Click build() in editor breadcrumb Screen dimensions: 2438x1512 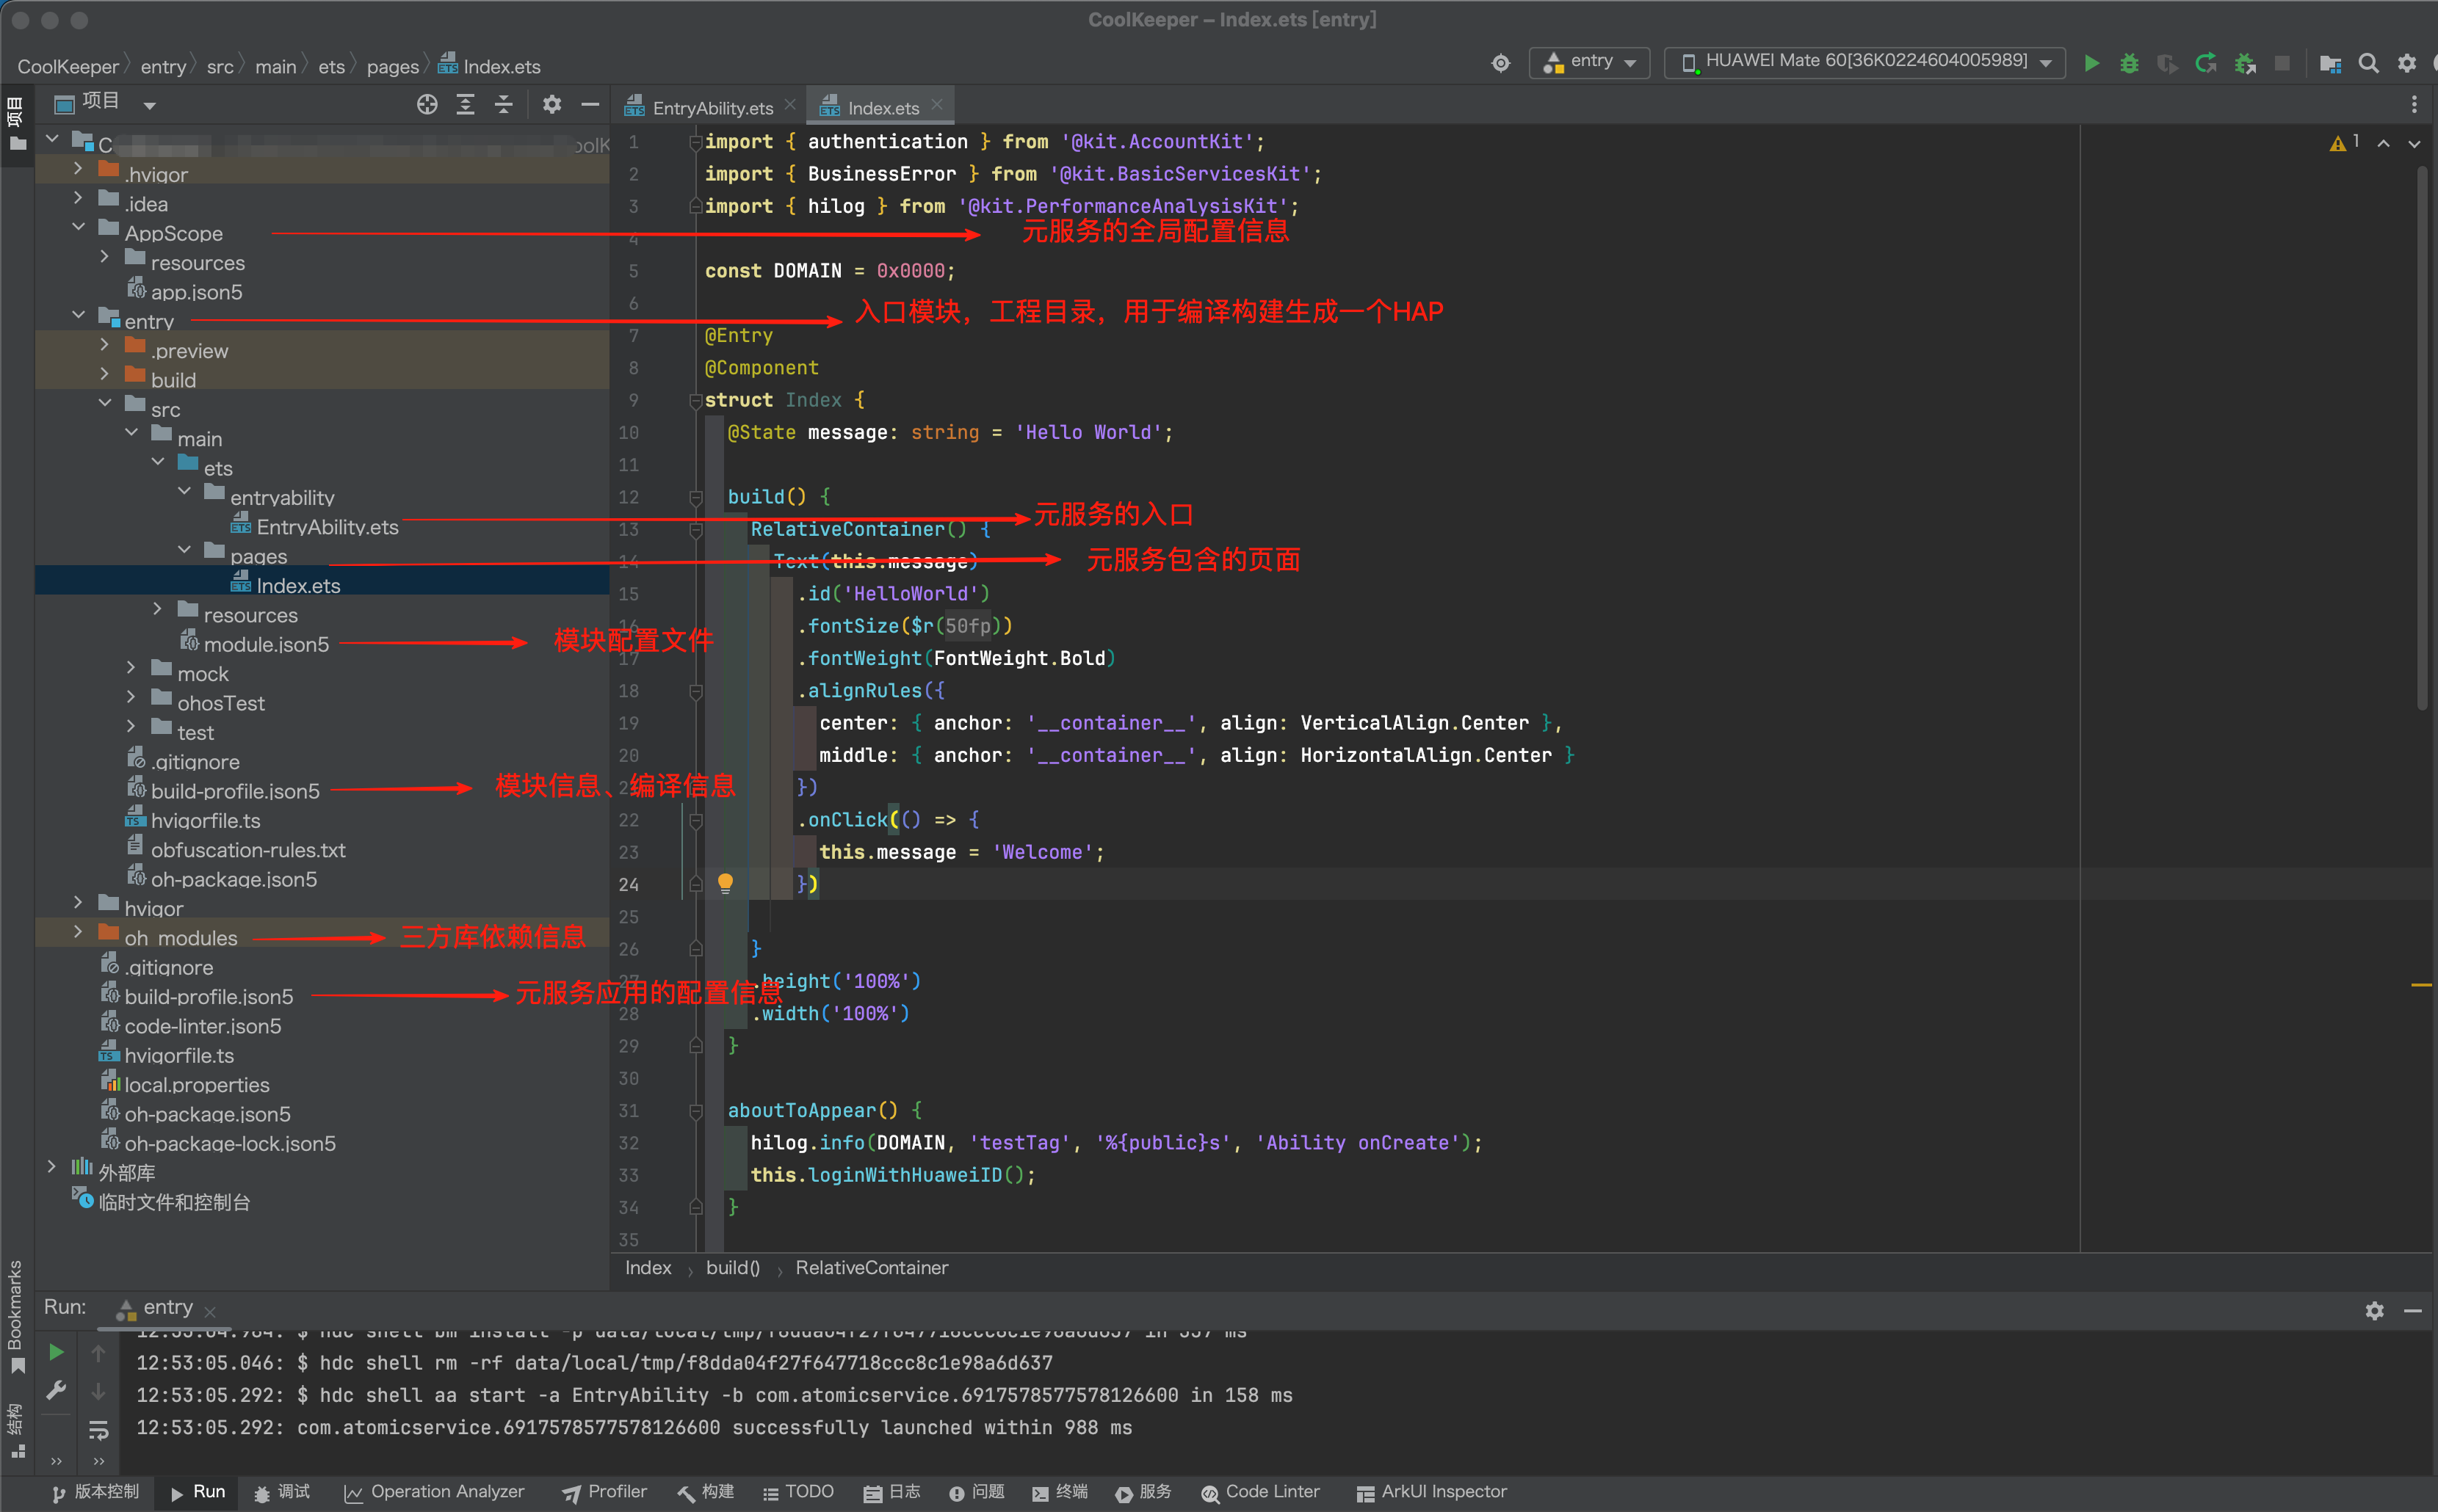732,1268
